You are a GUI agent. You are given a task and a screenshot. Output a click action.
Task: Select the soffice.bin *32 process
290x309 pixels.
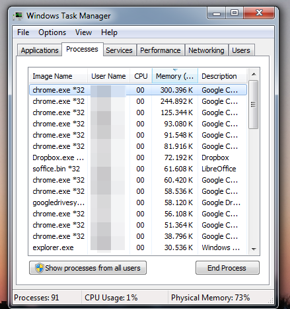(138, 169)
